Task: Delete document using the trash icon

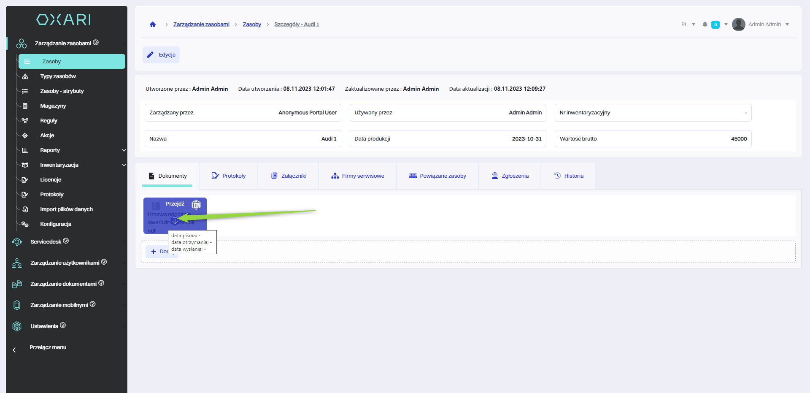Action: coord(196,205)
